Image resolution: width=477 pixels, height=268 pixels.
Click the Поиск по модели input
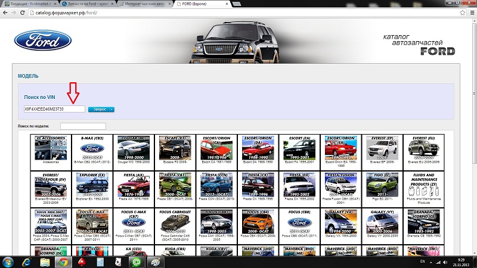[83, 126]
